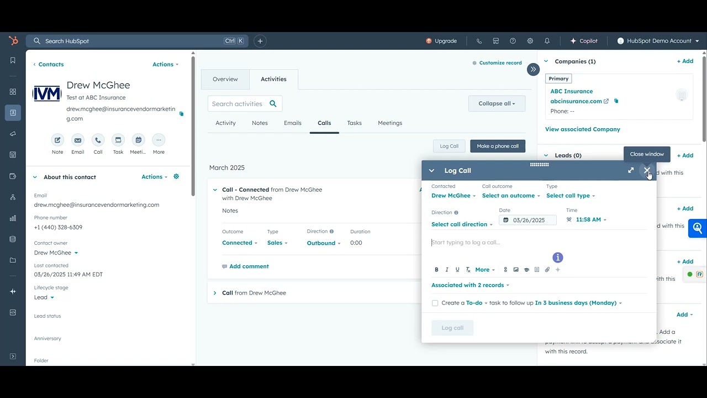The width and height of the screenshot is (707, 398).
Task: Open Data management database icon in sidebar
Action: pyautogui.click(x=13, y=239)
